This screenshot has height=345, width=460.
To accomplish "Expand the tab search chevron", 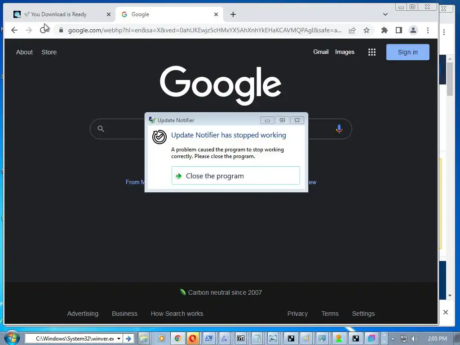I will click(385, 14).
